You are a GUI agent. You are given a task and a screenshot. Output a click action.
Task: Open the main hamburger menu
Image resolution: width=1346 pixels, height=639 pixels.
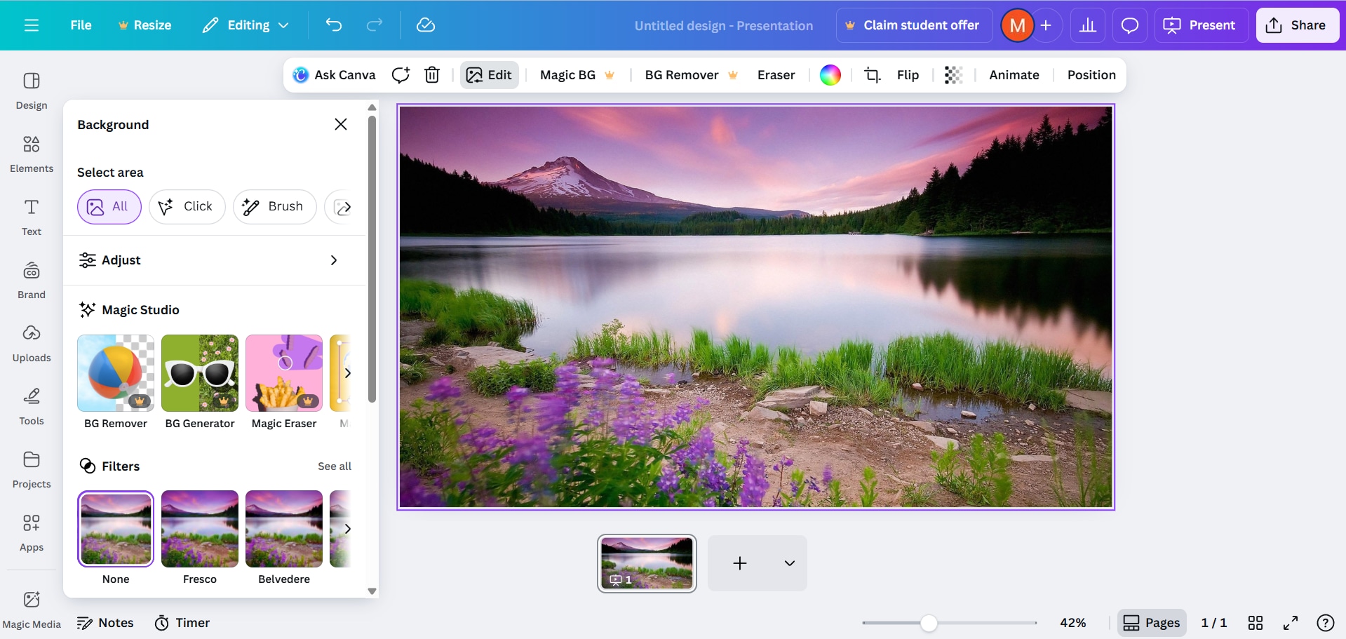coord(32,25)
